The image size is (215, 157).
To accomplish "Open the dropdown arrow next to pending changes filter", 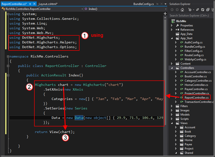I will pyautogui.click(x=193, y=10).
